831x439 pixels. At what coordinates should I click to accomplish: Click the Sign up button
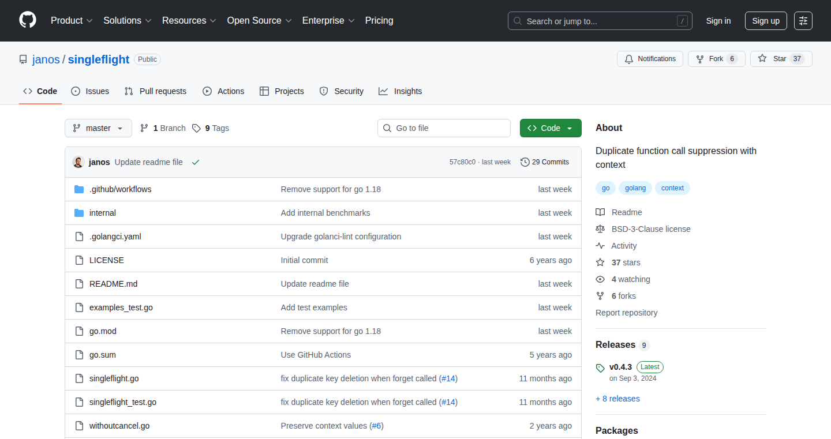coord(766,21)
